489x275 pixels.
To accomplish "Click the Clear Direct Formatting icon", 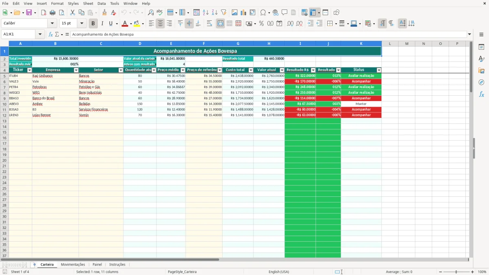I will pyautogui.click(x=114, y=13).
